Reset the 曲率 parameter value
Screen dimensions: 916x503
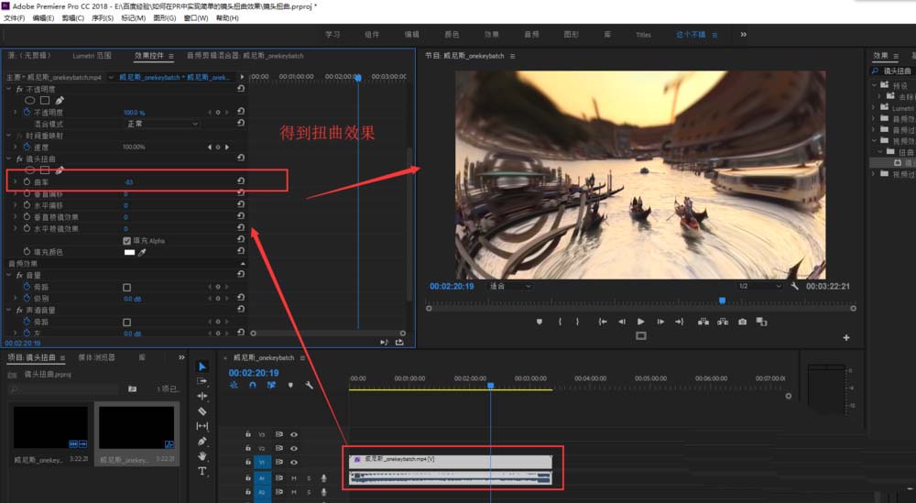tap(240, 182)
